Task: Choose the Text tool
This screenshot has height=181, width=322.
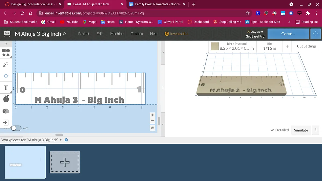Action: [x=6, y=88]
